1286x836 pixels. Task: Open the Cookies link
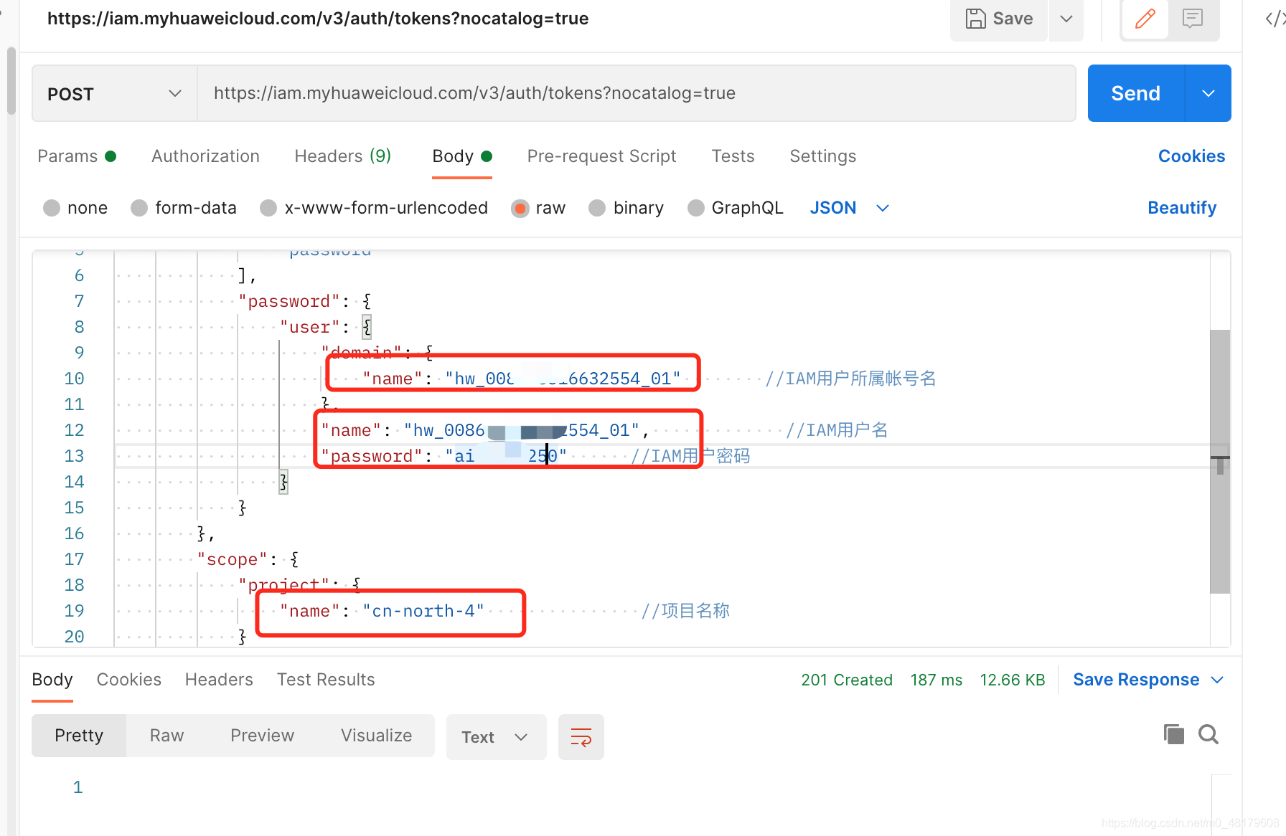click(1191, 156)
